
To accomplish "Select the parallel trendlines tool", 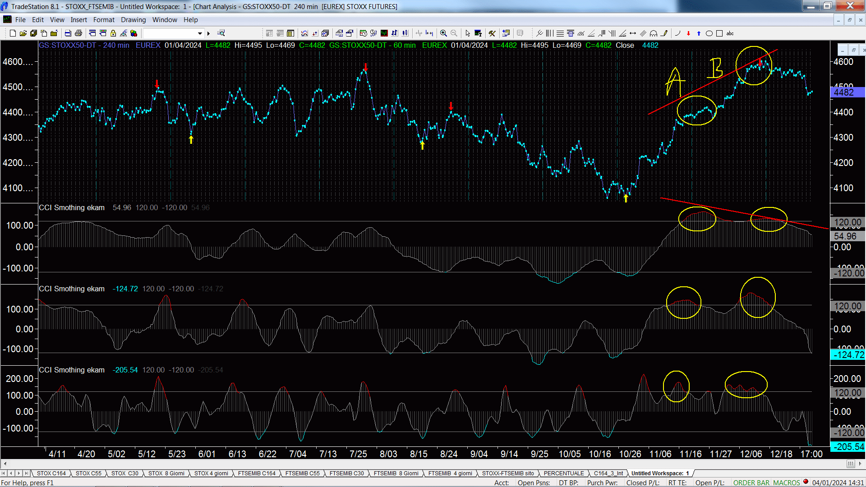I will [x=643, y=33].
